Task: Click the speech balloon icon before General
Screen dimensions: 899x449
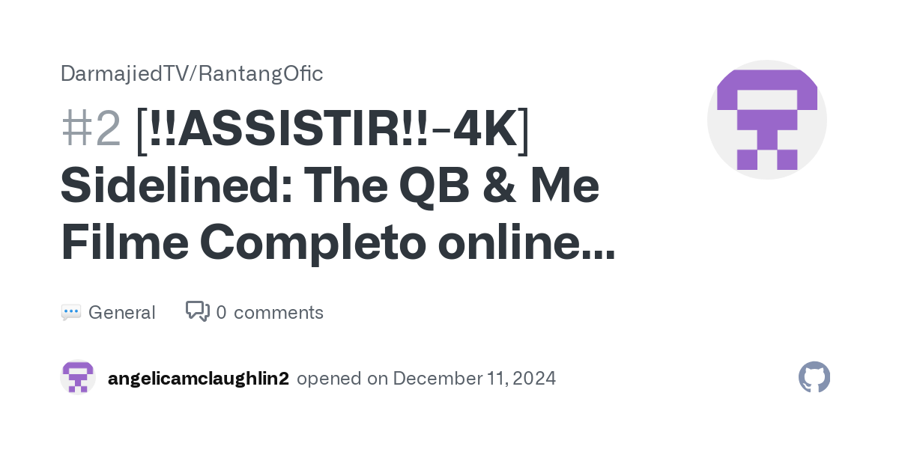Action: tap(70, 313)
